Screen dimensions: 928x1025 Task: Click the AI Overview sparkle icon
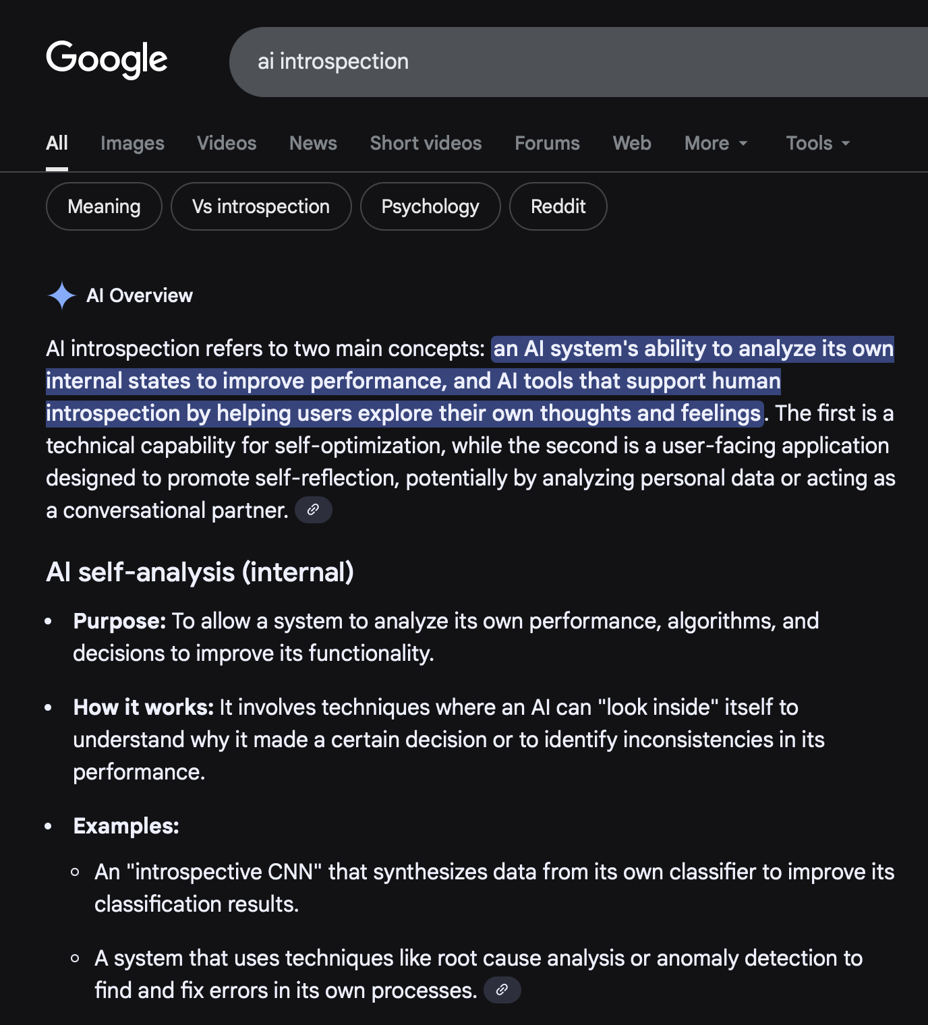[63, 295]
